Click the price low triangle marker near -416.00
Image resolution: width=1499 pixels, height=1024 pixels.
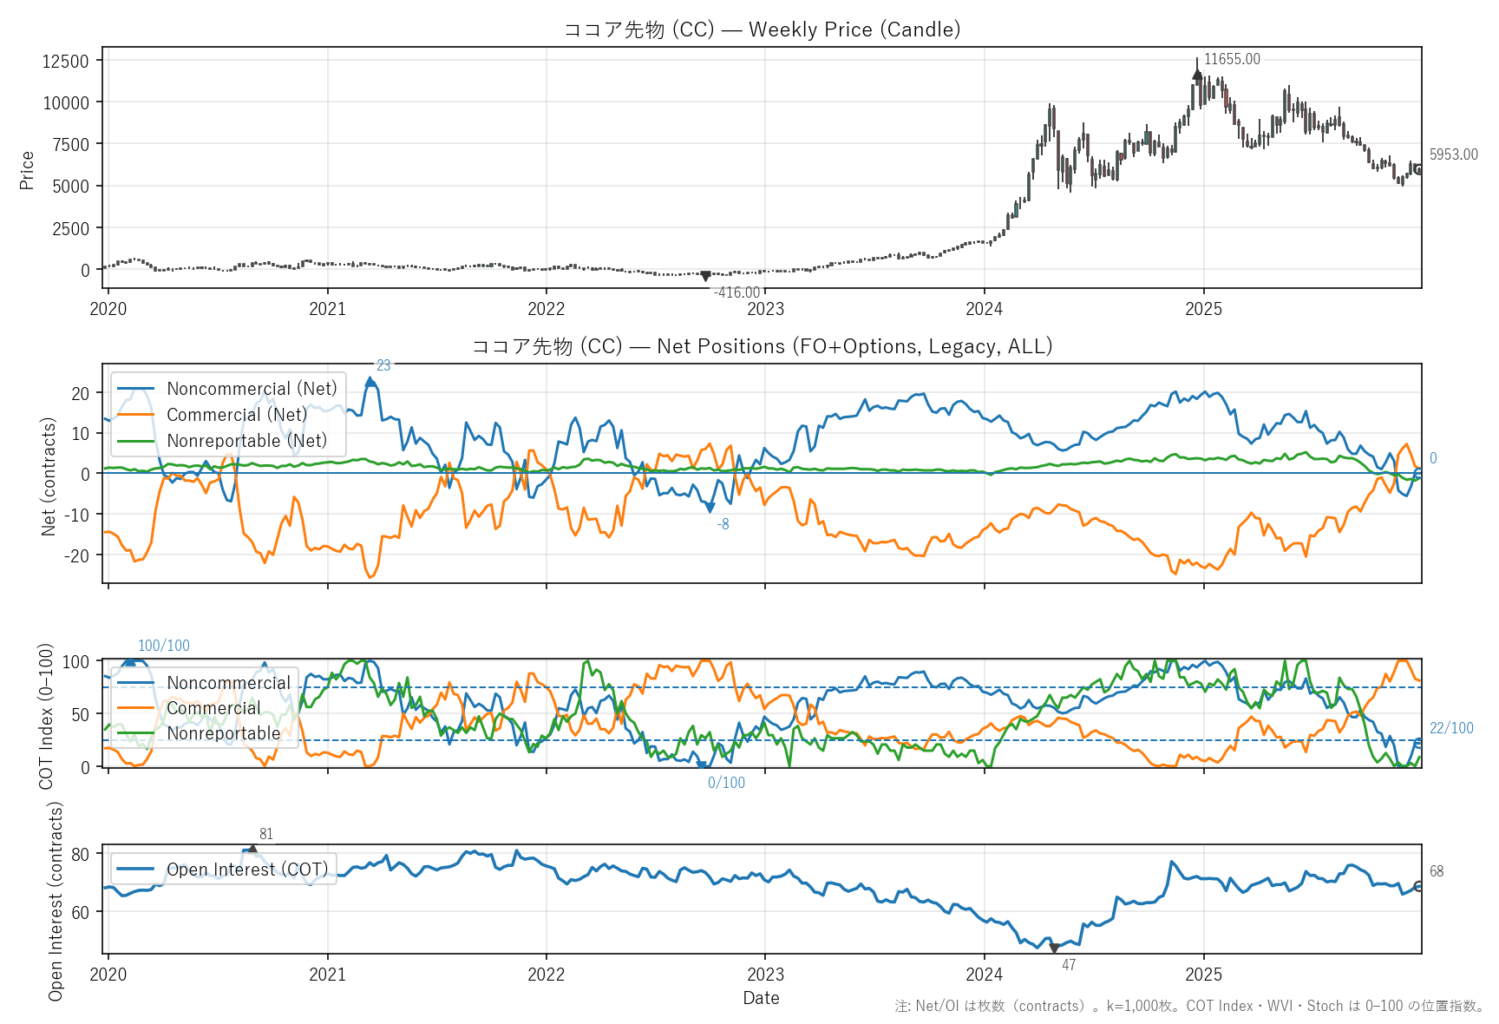coord(705,276)
